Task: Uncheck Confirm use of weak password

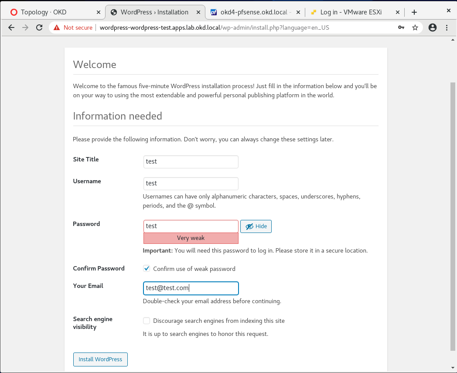Action: coord(147,268)
